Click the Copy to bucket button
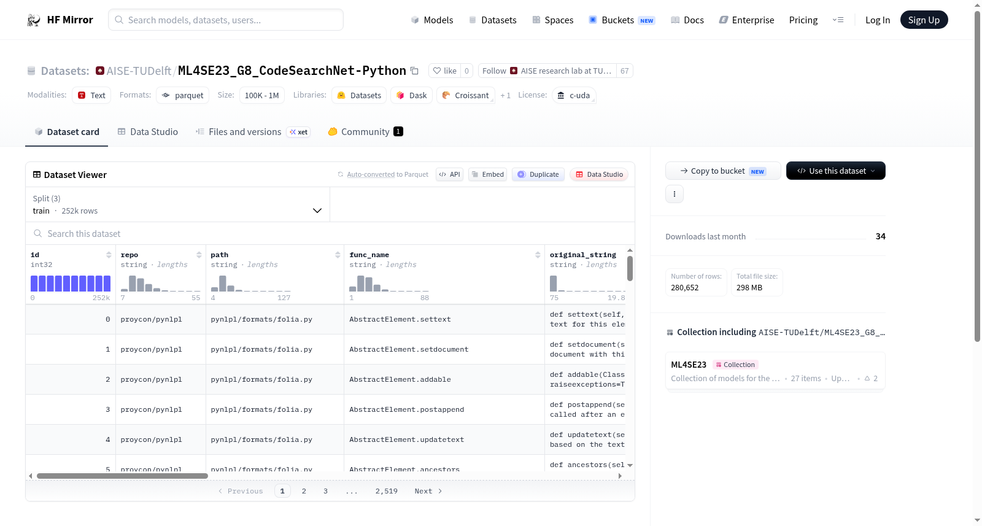982x526 pixels. tap(723, 171)
